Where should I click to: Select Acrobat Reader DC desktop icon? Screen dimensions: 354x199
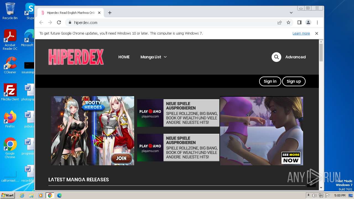pos(10,40)
